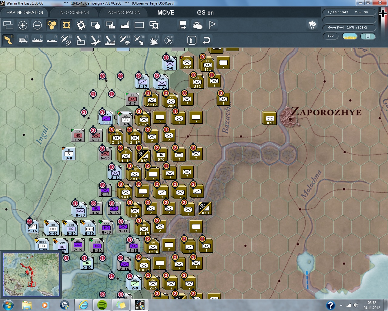Zoom in on the map

[x=23, y=25]
